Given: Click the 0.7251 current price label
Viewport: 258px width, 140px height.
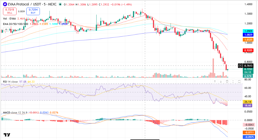Looking at the screenshot, I should pyautogui.click(x=248, y=69).
